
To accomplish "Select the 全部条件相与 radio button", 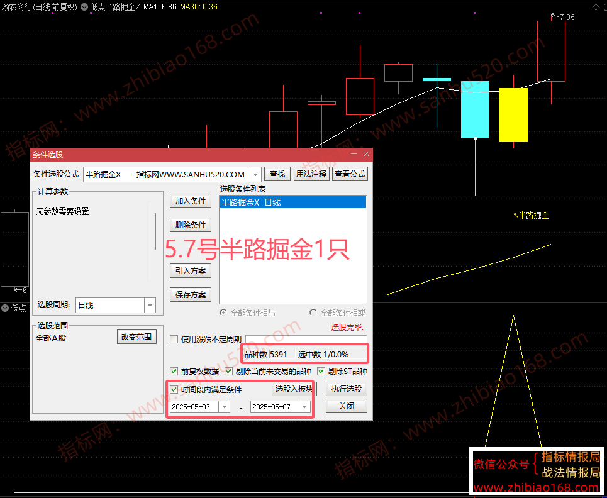I will pyautogui.click(x=223, y=313).
